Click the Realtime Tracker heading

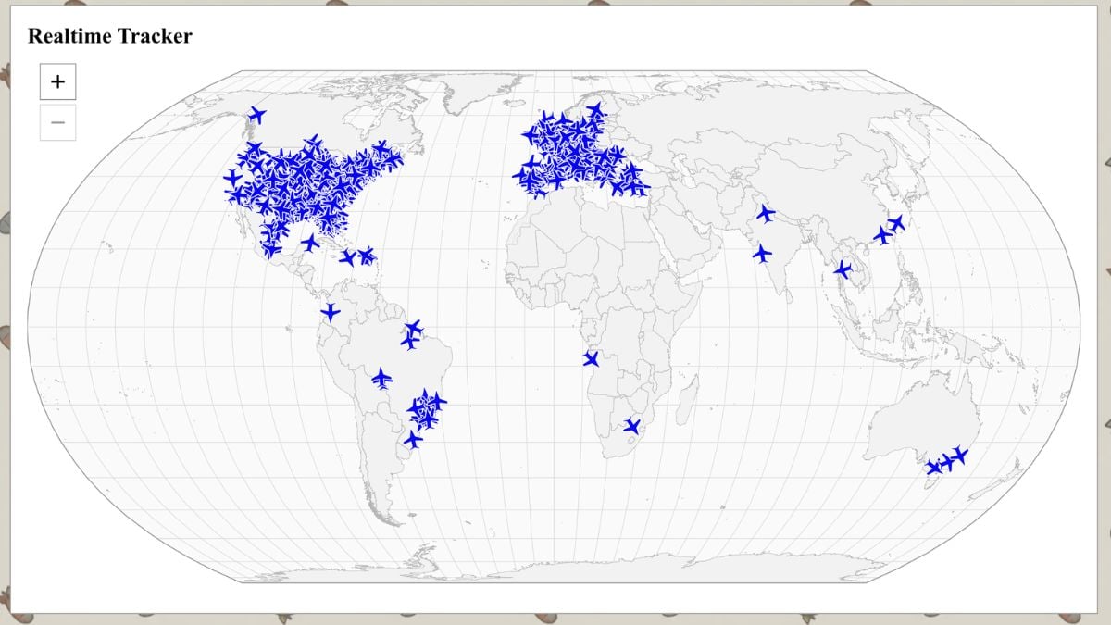pos(110,36)
